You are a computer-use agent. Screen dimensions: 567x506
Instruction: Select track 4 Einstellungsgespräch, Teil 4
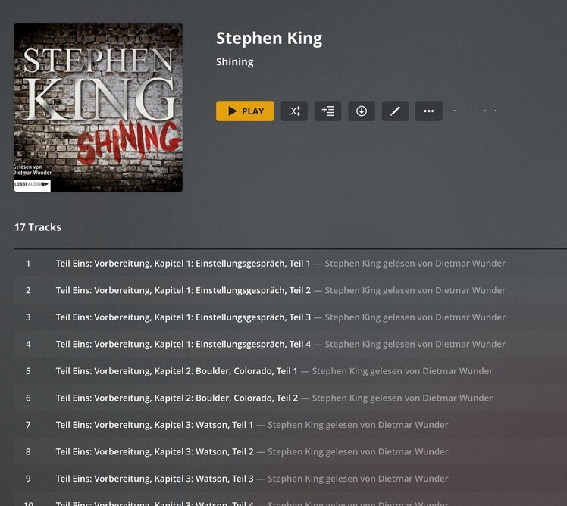pos(290,344)
